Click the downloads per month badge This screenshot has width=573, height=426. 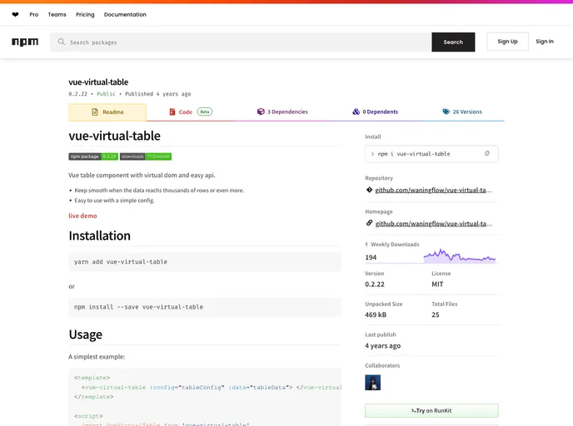[x=146, y=156]
